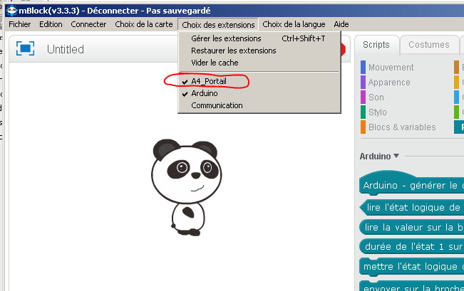Screen dimensions: 464x291
Task: Open the Choix de la carte menu
Action: pos(143,24)
